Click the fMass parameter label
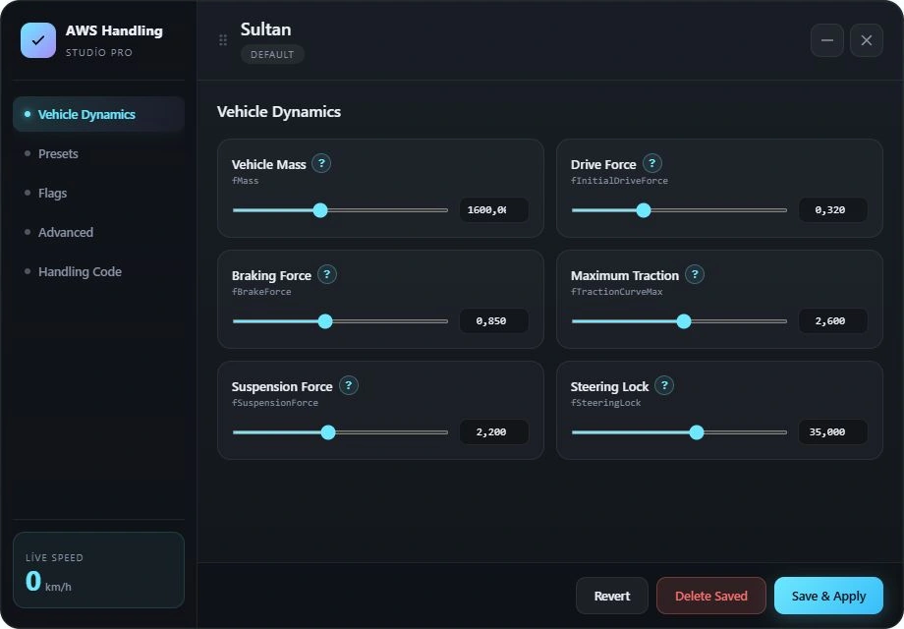 click(245, 181)
